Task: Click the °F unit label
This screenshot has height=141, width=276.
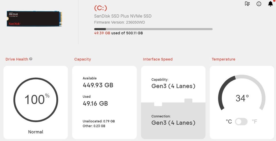Action: coord(254,122)
